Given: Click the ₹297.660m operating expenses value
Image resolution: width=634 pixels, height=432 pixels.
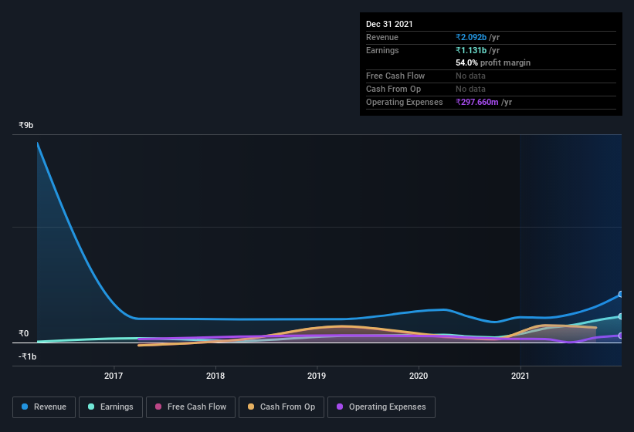Looking at the screenshot, I should click(x=477, y=102).
